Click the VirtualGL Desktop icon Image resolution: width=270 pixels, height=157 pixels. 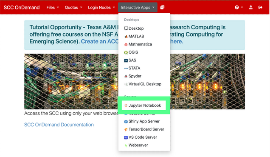(126, 84)
